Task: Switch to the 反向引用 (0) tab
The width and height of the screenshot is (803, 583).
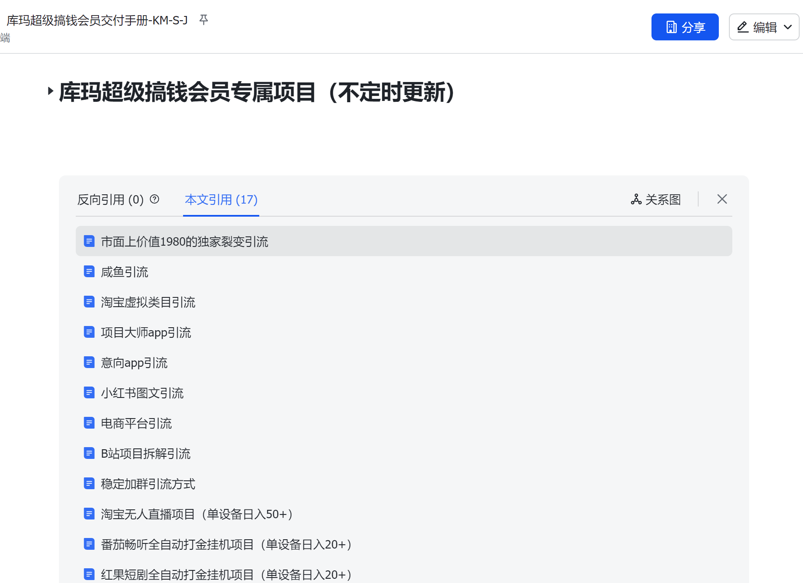Action: (x=110, y=199)
